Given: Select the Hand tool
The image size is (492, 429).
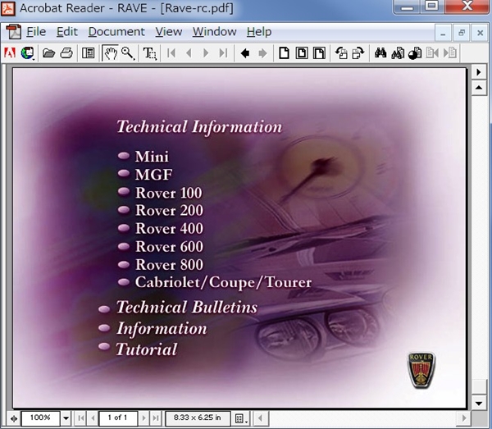Looking at the screenshot, I should tap(111, 53).
